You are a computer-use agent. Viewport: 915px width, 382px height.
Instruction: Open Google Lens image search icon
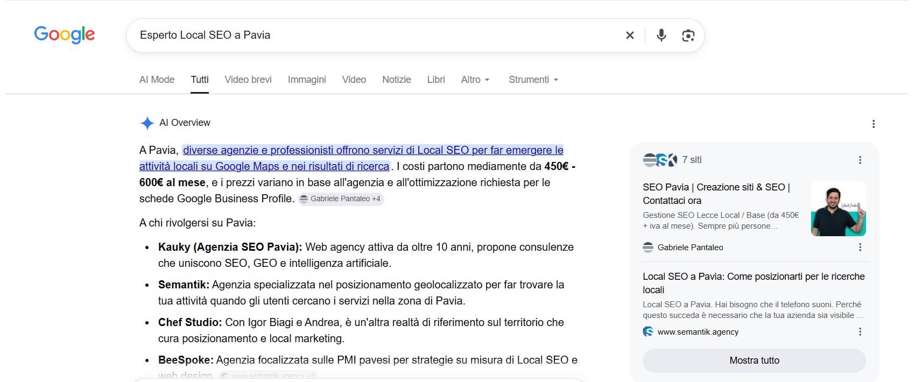(x=688, y=36)
